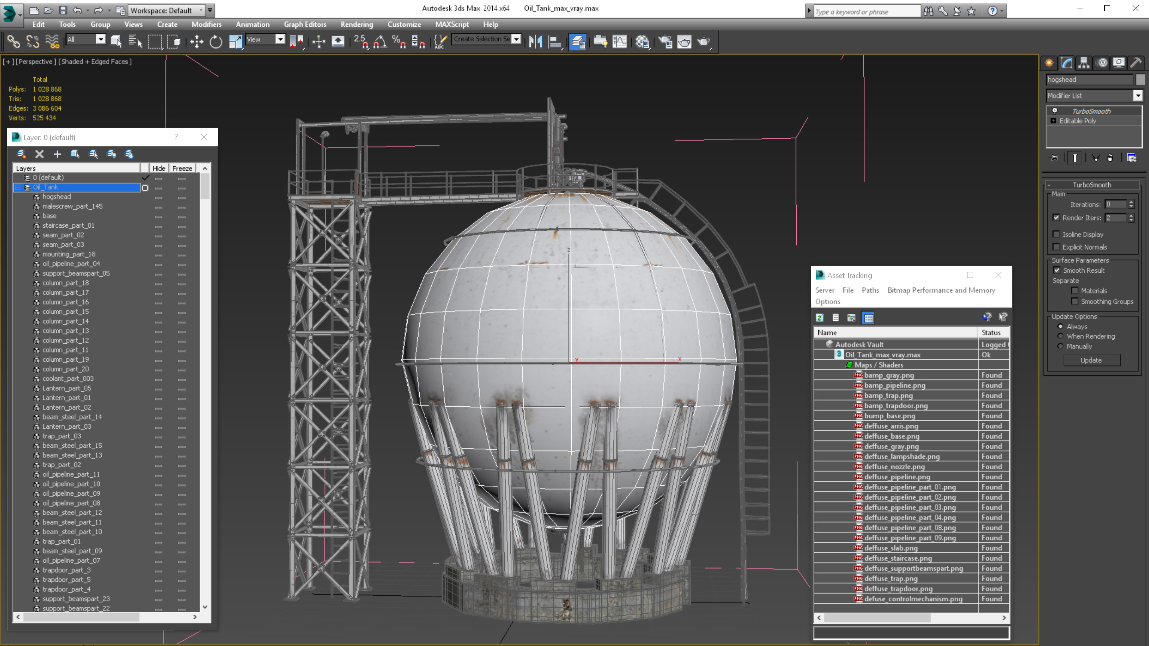This screenshot has width=1149, height=646.
Task: Select the hogshead item in Layers list
Action: (x=56, y=197)
